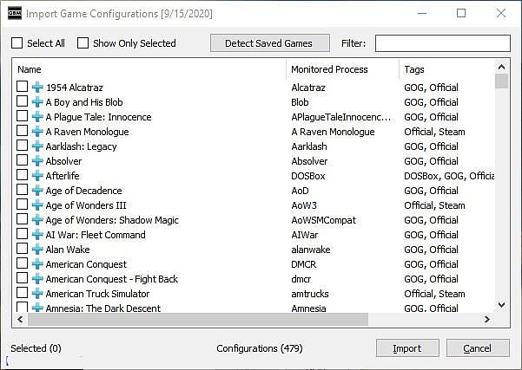Click the plus icon beside American Truck Simulator
The height and width of the screenshot is (370, 522).
coord(37,294)
